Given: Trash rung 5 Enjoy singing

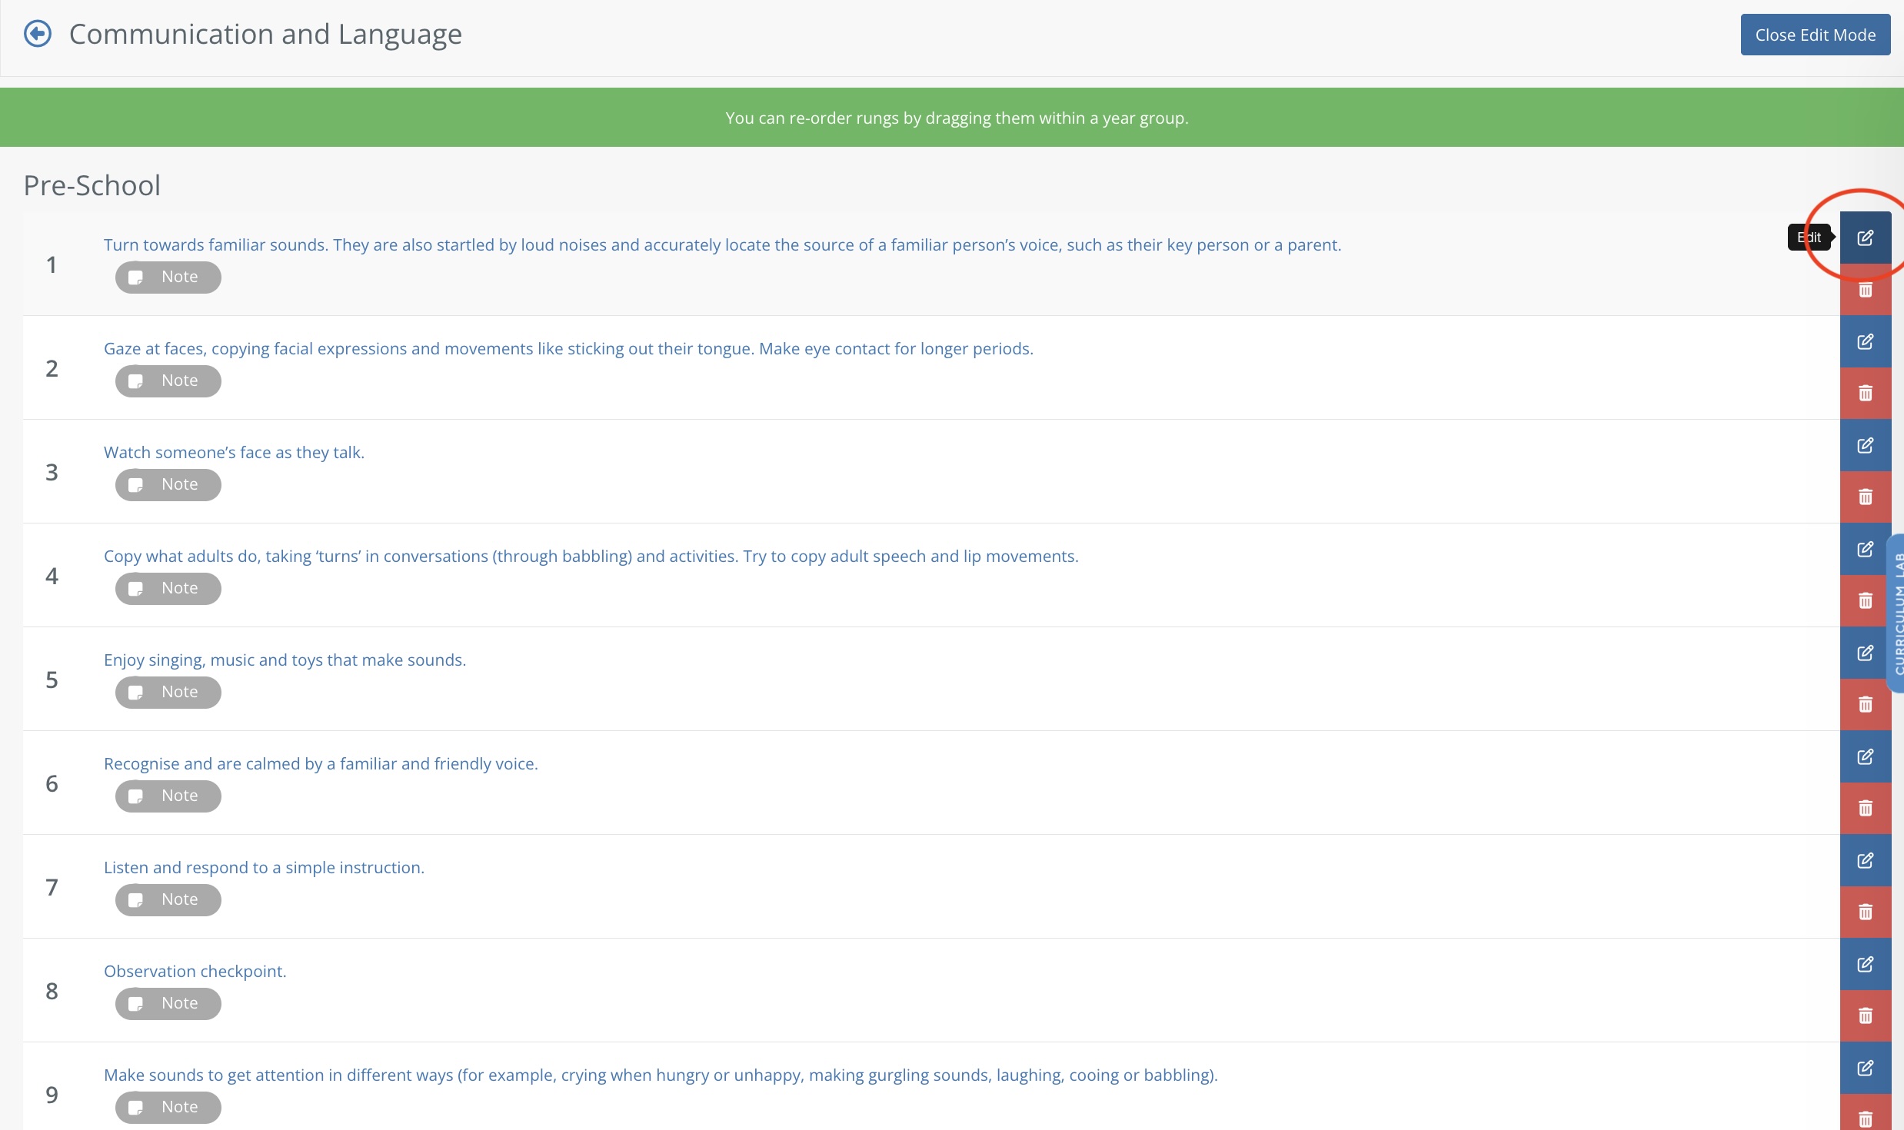Looking at the screenshot, I should click(1865, 705).
